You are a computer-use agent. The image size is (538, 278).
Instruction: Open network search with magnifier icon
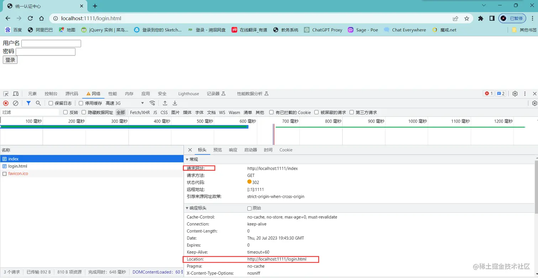coord(38,103)
